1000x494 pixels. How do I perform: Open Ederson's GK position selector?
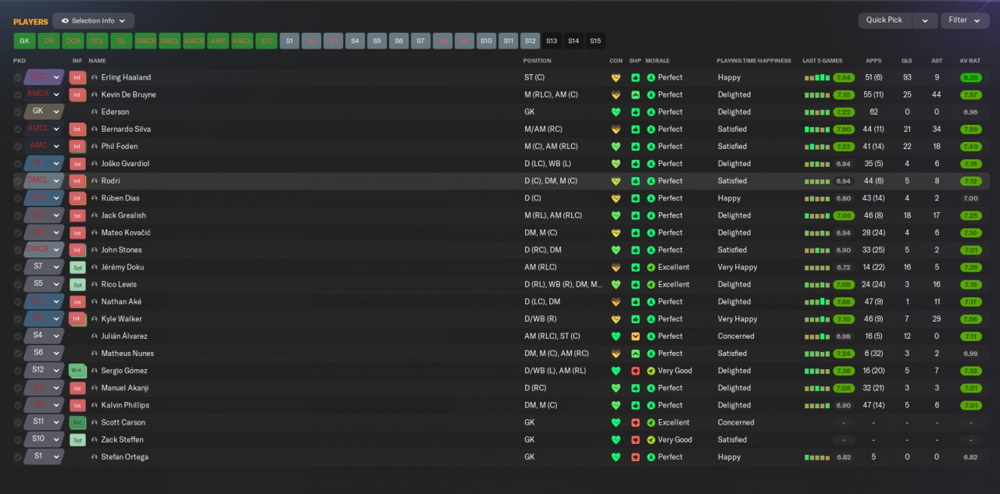[44, 112]
